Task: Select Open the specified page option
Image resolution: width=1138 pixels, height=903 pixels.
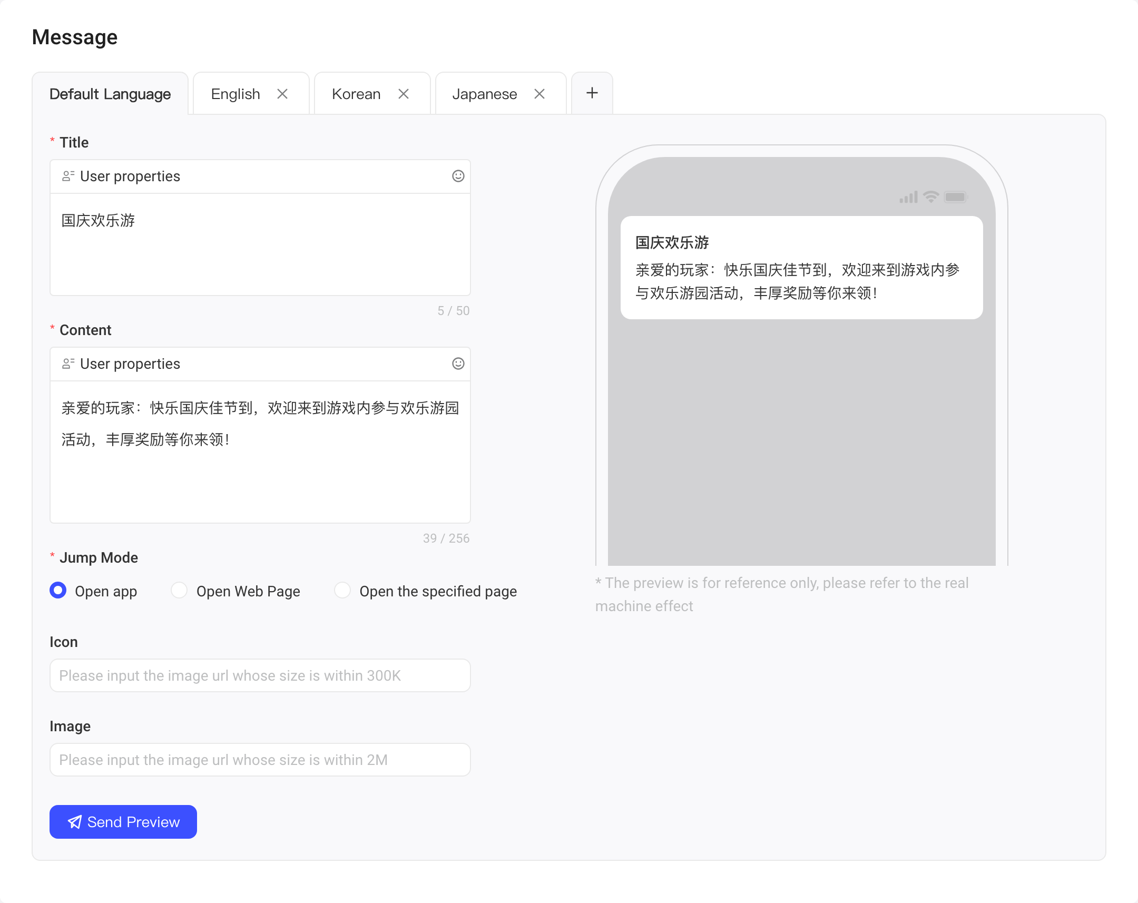Action: [x=342, y=591]
